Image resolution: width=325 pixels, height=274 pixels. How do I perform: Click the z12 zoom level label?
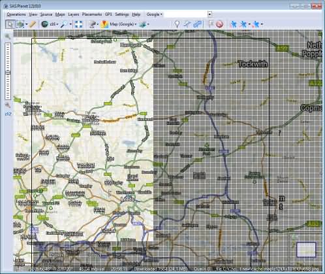[x=8, y=114]
